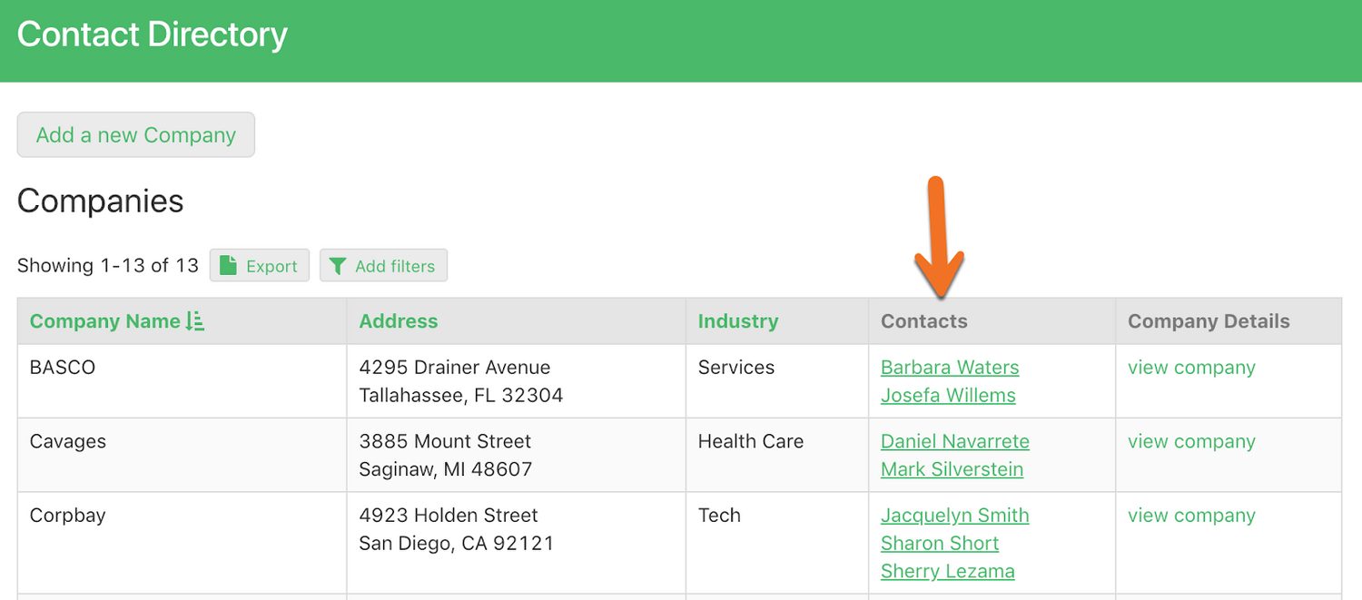1362x600 pixels.
Task: Click the Company Name sort icon
Action: [x=194, y=321]
